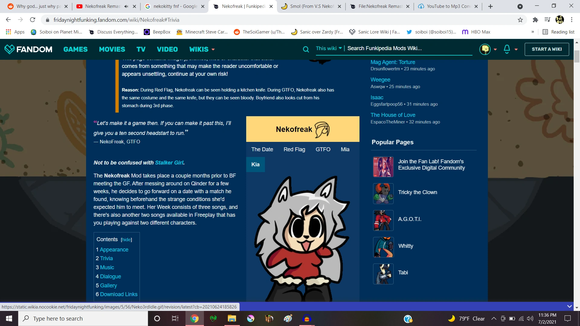Screen dimensions: 580x326
Task: Bookmark the page with the star icon
Action: (x=520, y=20)
